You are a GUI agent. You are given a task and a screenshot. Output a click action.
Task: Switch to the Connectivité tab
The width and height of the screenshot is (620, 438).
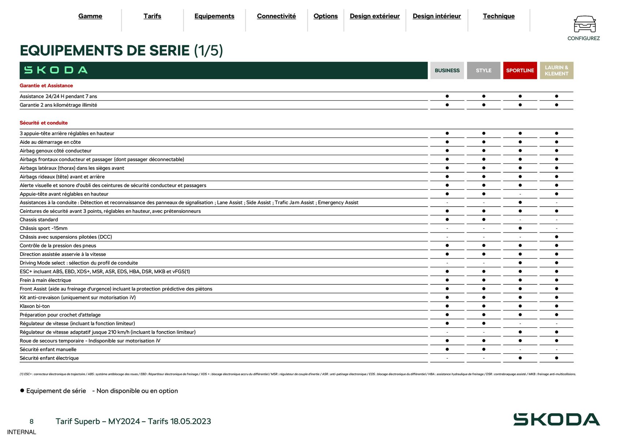[x=277, y=16]
